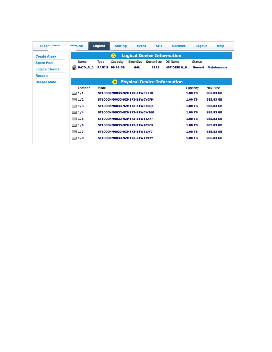Click model ST1000NM0033-9ZM173-Z1W11AXP
The image size is (272, 352).
pyautogui.click(x=125, y=119)
